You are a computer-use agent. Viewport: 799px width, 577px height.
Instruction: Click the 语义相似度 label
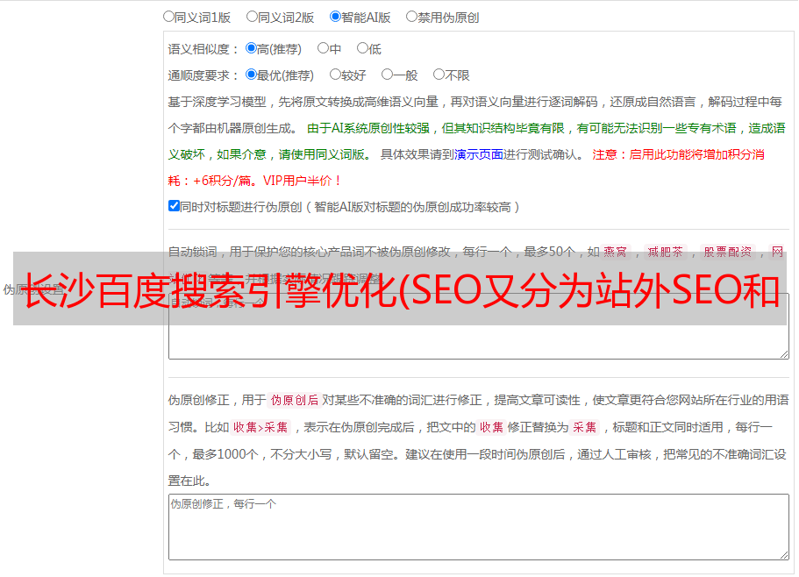(x=203, y=49)
